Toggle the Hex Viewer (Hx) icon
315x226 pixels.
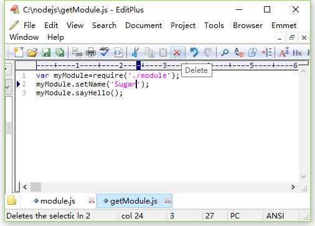click(x=297, y=52)
